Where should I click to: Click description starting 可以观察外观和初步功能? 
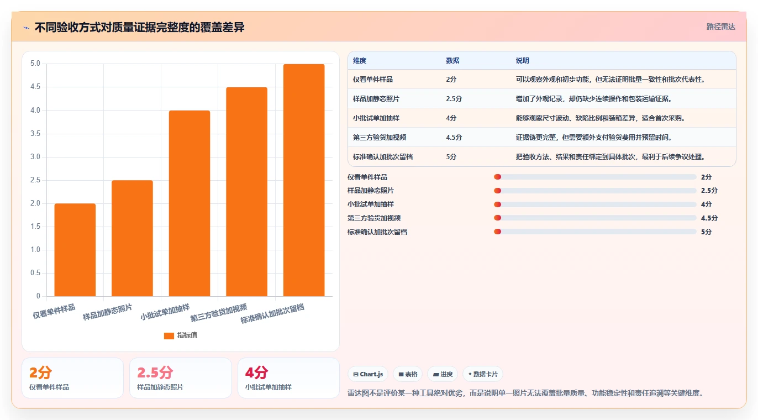click(x=610, y=80)
